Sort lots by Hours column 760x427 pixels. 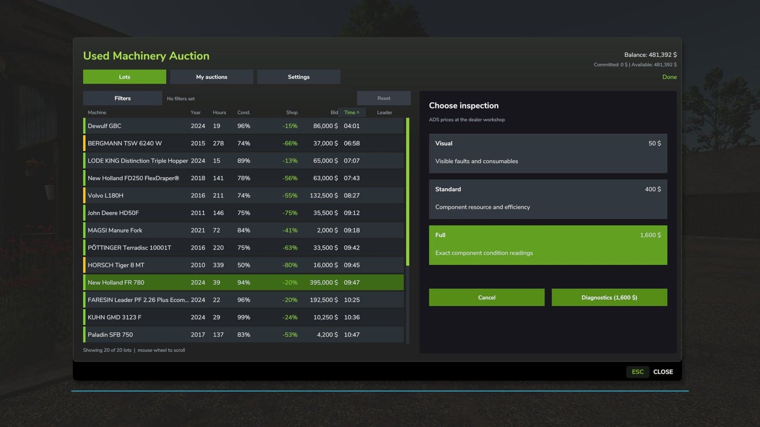[x=219, y=112]
